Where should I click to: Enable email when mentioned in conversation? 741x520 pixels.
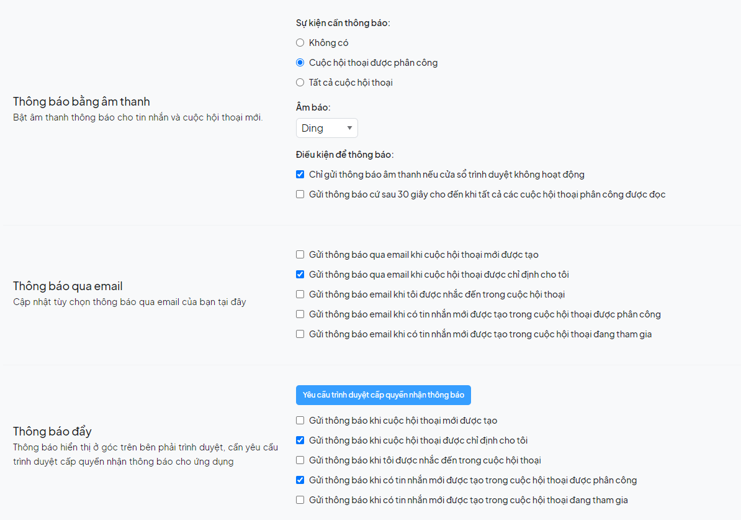click(300, 294)
